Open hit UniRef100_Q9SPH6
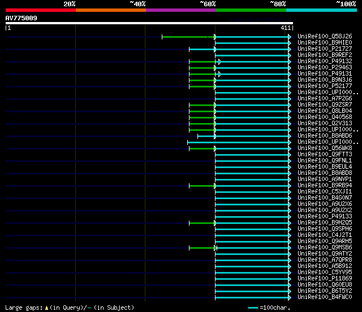The image size is (362, 312). [x=325, y=229]
